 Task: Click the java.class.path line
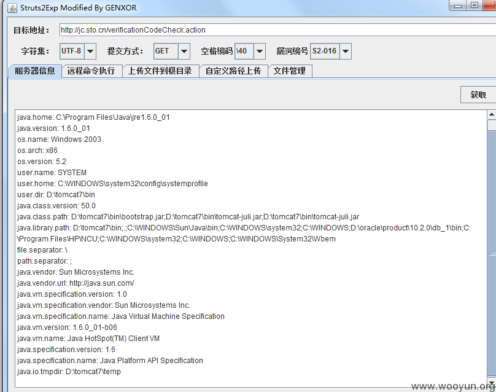point(188,218)
